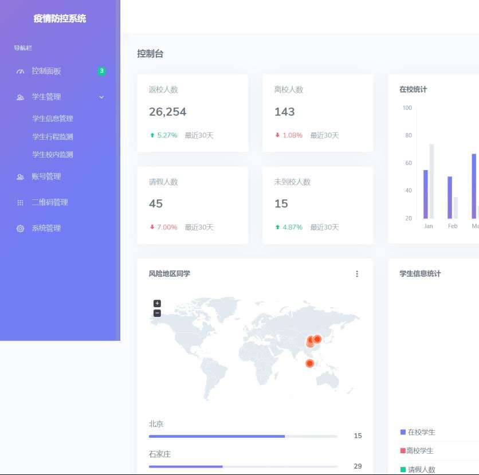The image size is (479, 475).
Task: Click the Jan purple bar in 在校统计
Action: click(426, 194)
